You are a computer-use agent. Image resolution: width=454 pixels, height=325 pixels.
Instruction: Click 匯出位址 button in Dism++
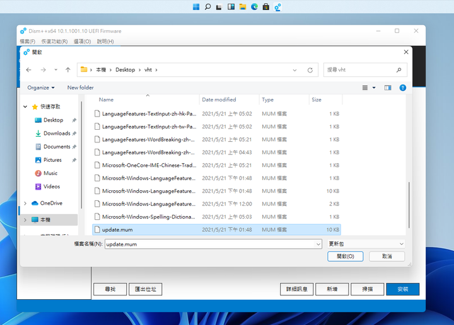[146, 289]
